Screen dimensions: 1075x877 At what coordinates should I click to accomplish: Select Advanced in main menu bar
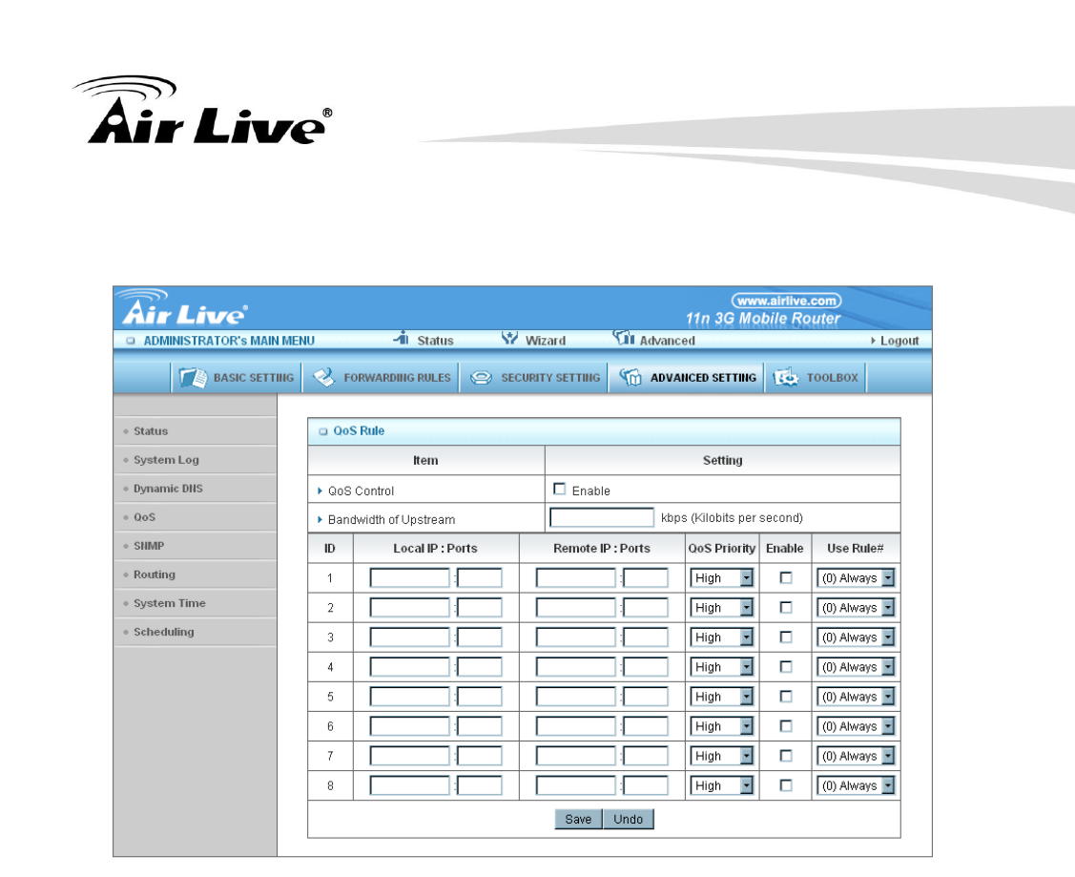(667, 341)
